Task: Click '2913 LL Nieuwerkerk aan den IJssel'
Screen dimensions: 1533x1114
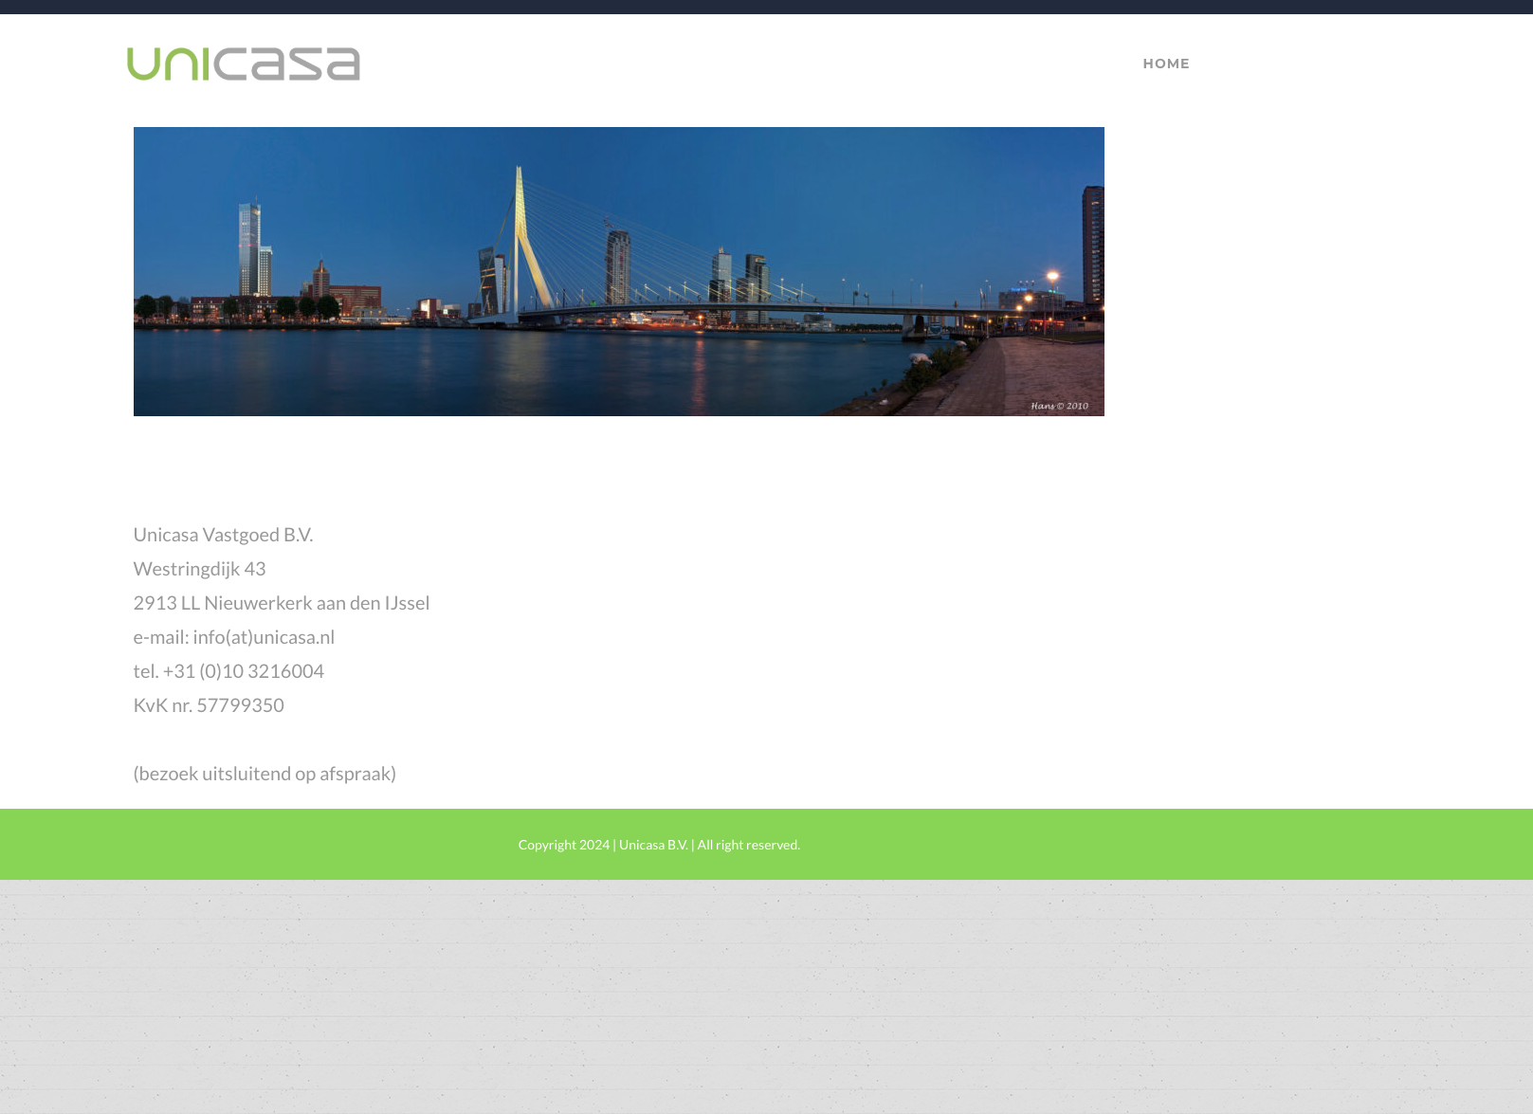Action: [x=282, y=603]
